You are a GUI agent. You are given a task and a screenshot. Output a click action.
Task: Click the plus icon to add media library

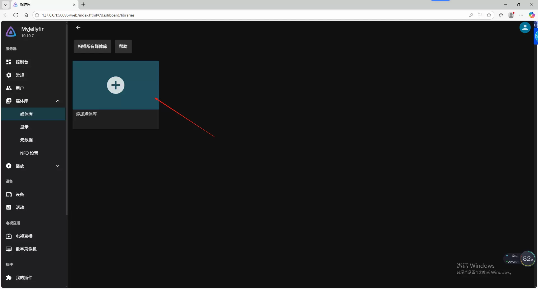115,85
